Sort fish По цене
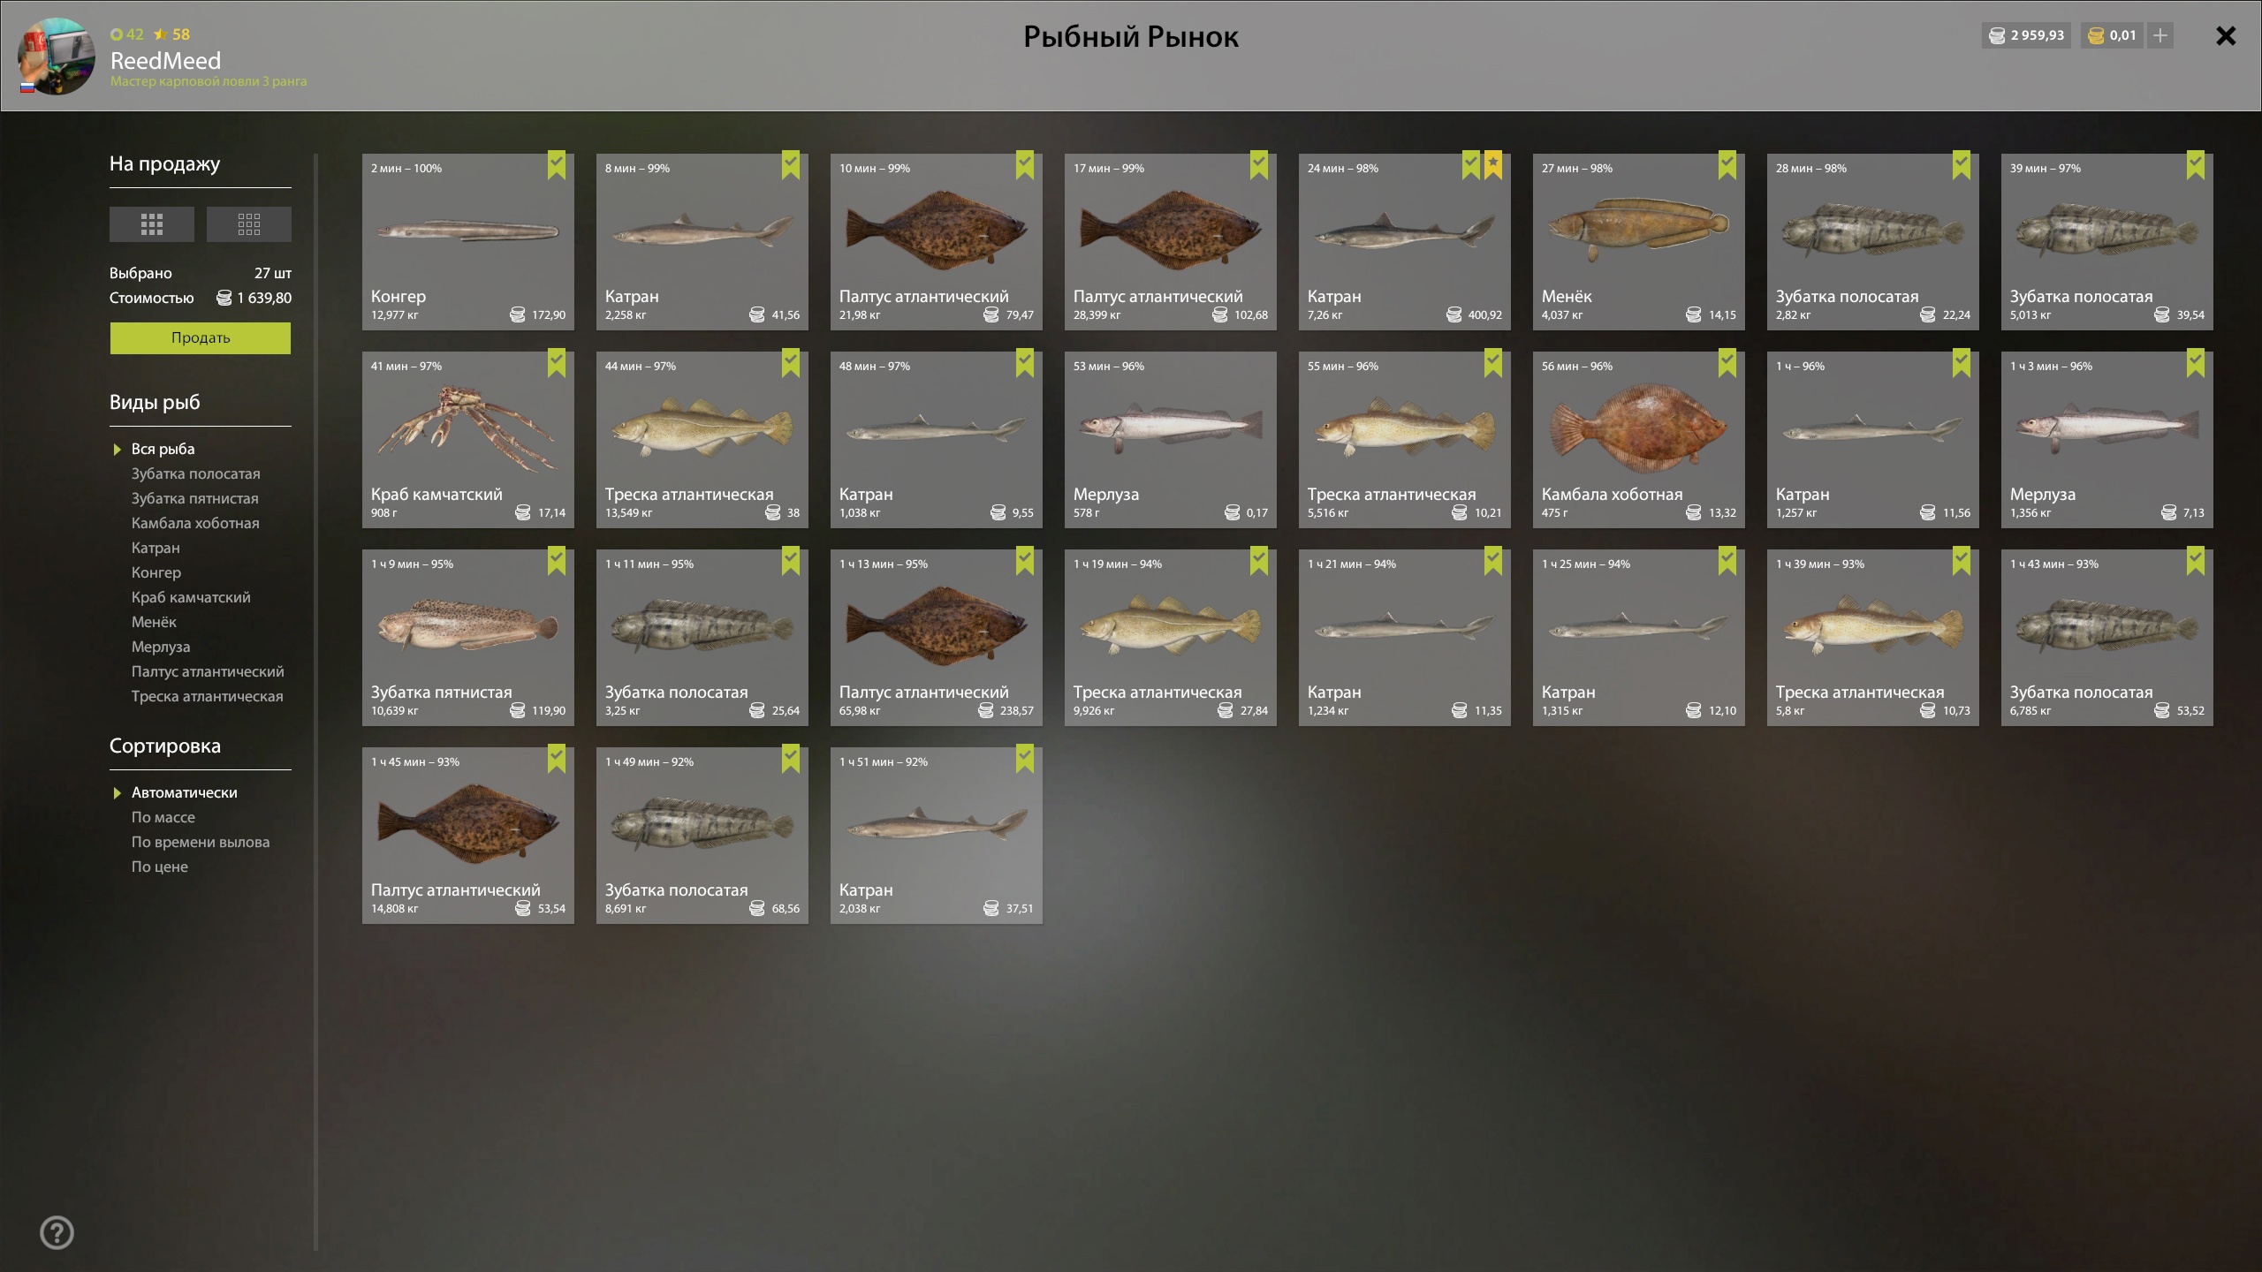 tap(160, 867)
